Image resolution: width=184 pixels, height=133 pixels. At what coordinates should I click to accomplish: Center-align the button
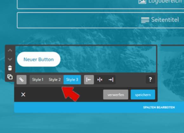click(100, 80)
